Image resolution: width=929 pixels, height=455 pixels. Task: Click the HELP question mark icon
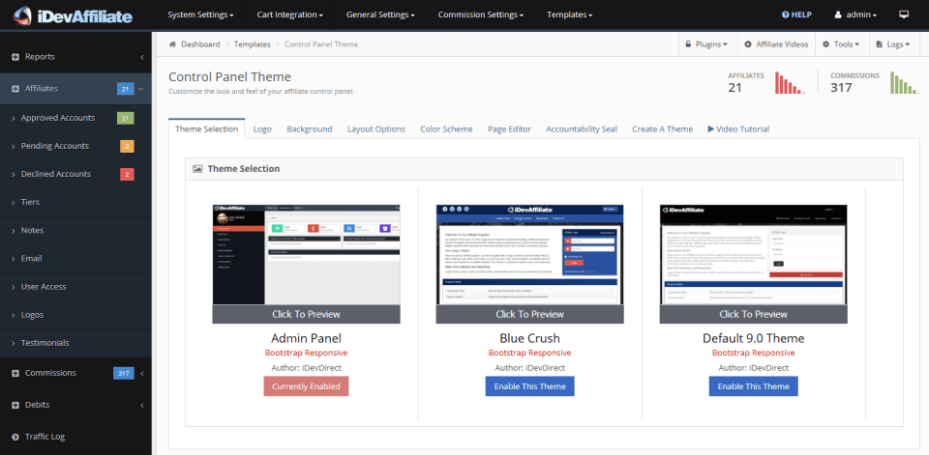click(786, 14)
